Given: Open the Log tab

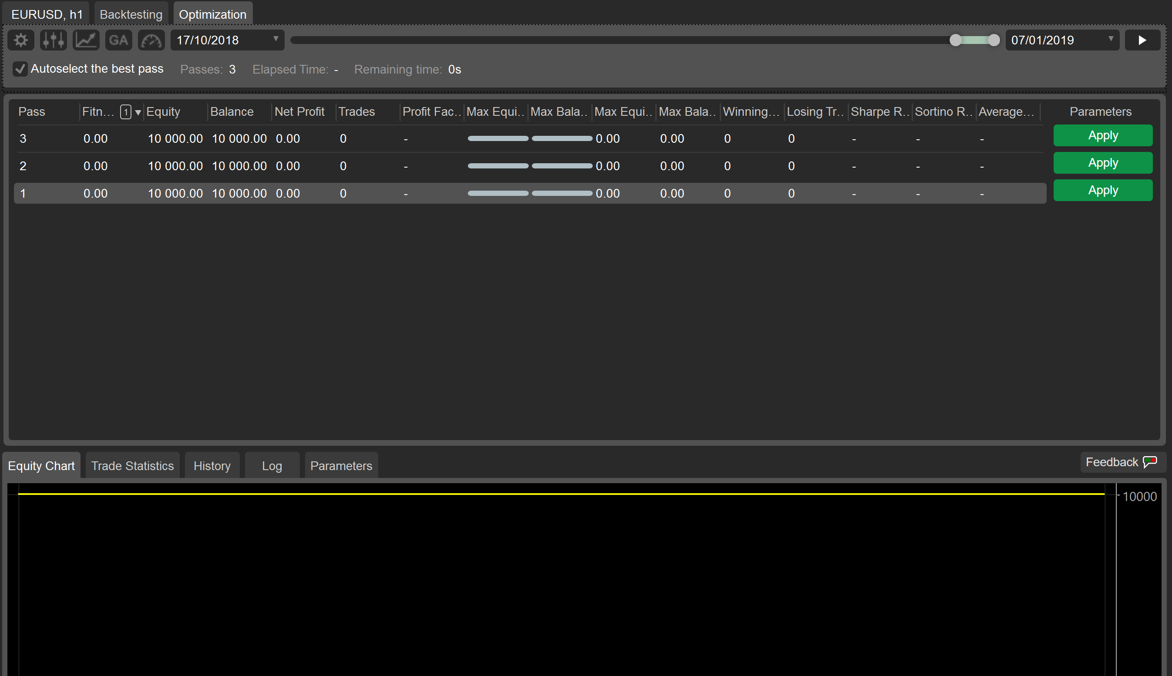Looking at the screenshot, I should 272,466.
